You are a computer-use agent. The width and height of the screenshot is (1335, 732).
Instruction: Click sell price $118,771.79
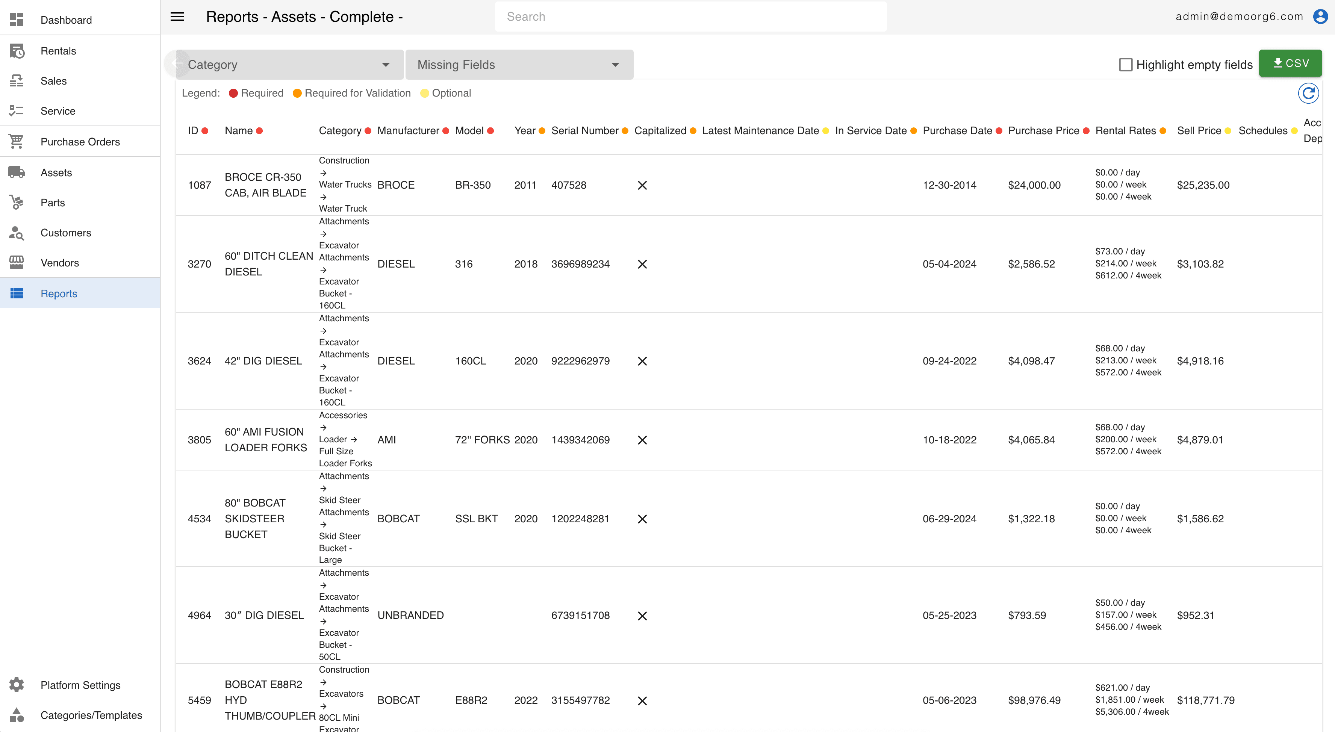click(x=1205, y=700)
